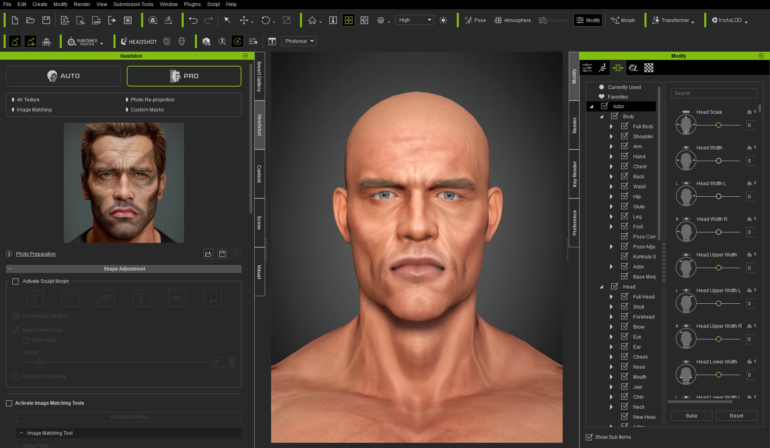Check Activate Image Matching Tools

click(9, 403)
